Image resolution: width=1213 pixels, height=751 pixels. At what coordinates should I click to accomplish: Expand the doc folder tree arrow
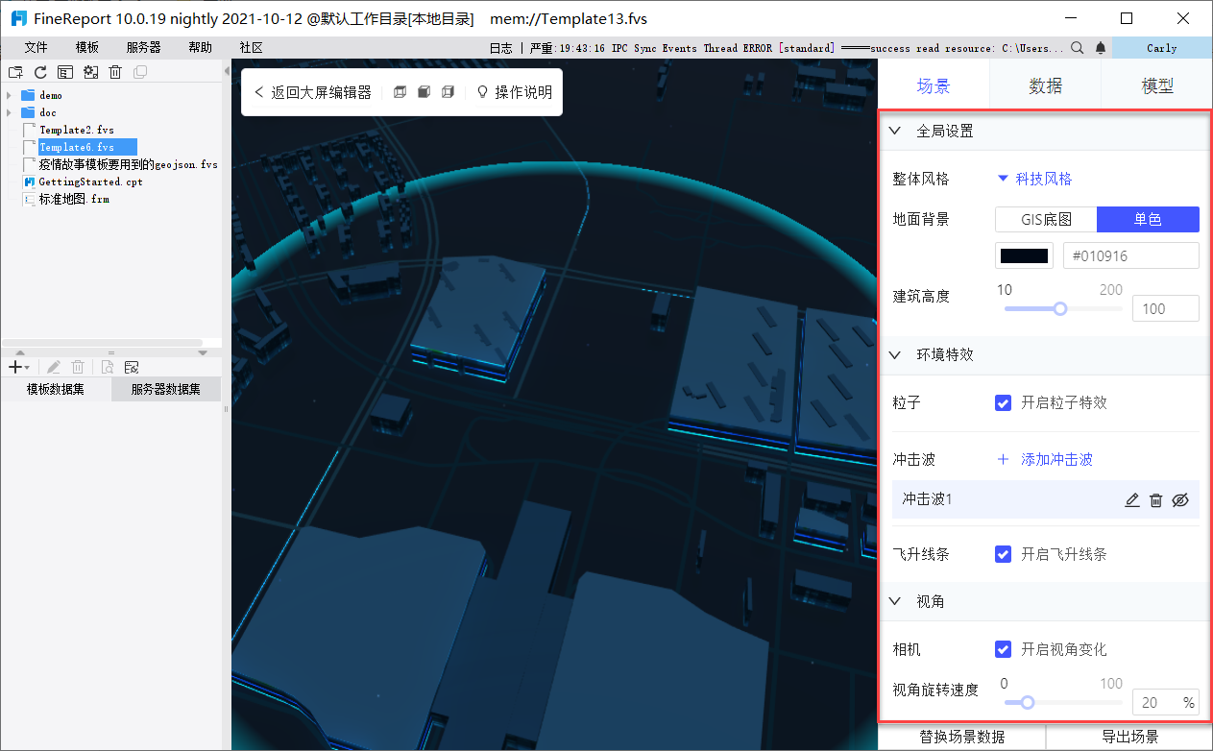[x=9, y=112]
